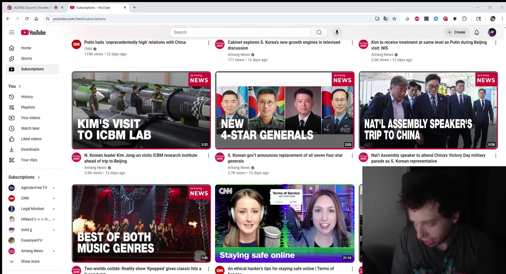506x274 pixels.
Task: Play the Nat'l Assembly Speaker's Trip thumbnail
Action: click(428, 110)
